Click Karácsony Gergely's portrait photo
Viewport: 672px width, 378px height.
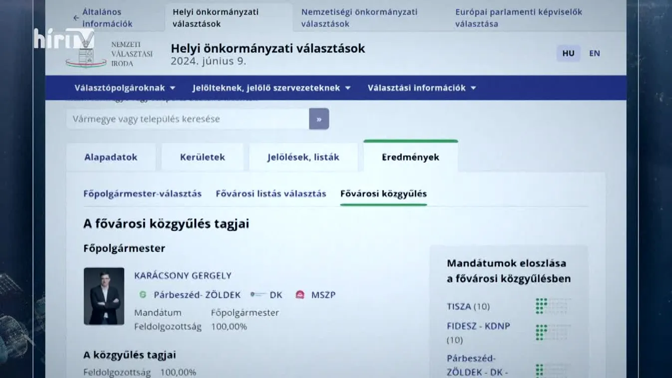[104, 296]
